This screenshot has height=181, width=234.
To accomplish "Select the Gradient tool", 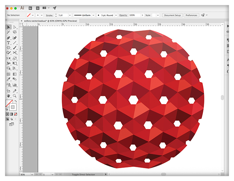I will pos(14,74).
